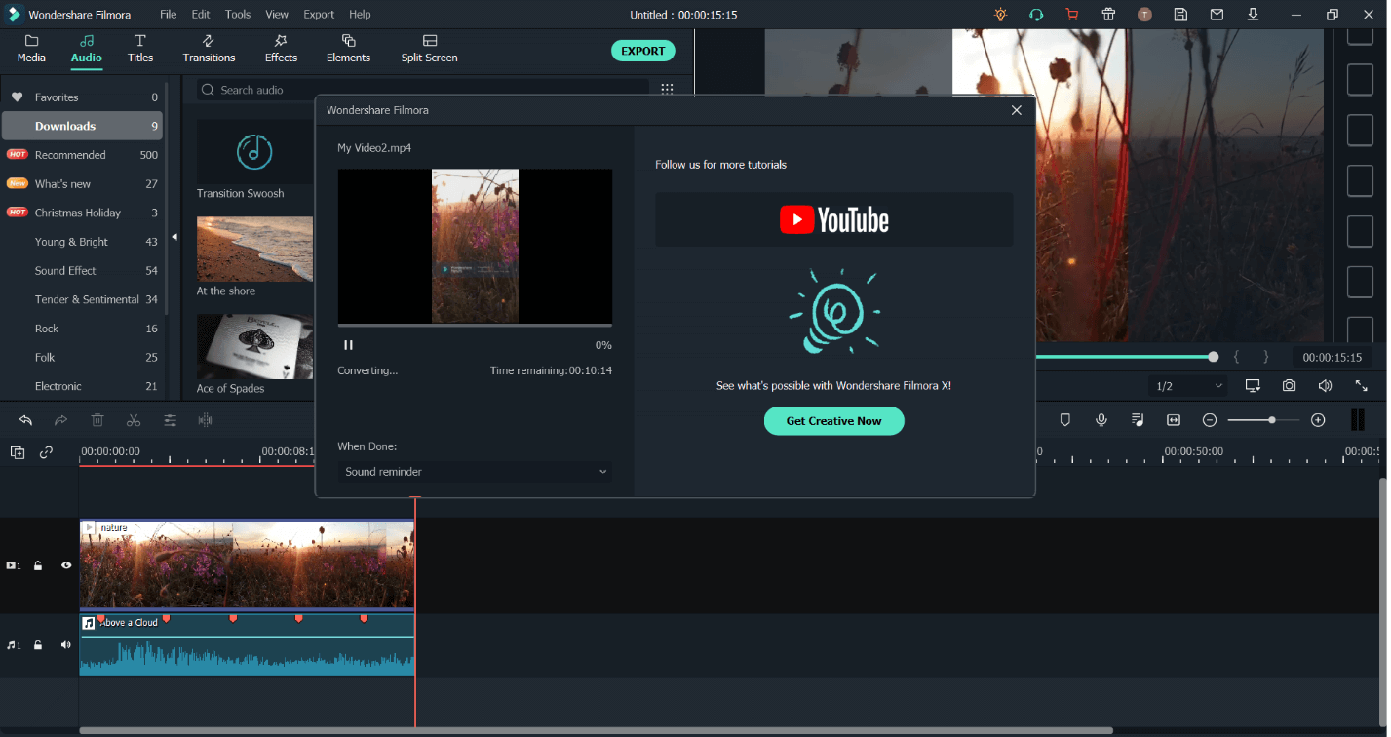The image size is (1391, 737).
Task: Save the project with floppy disk icon
Action: click(x=1180, y=15)
